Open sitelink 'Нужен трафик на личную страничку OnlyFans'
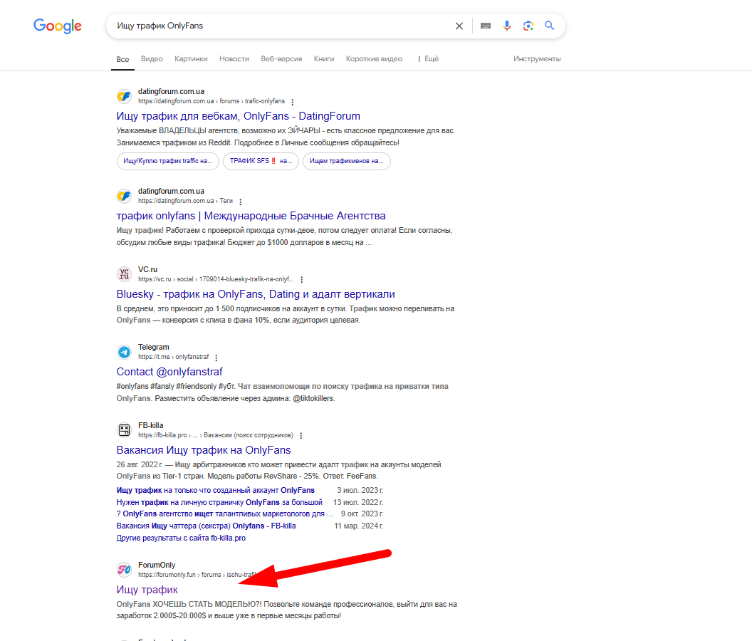This screenshot has width=752, height=641. point(219,502)
